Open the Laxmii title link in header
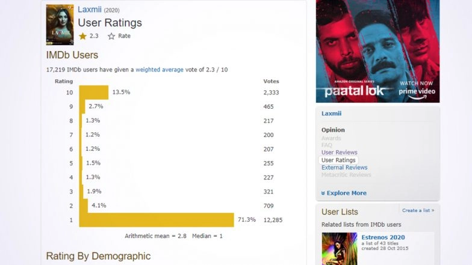Screen dimensions: 472x265 [90, 10]
